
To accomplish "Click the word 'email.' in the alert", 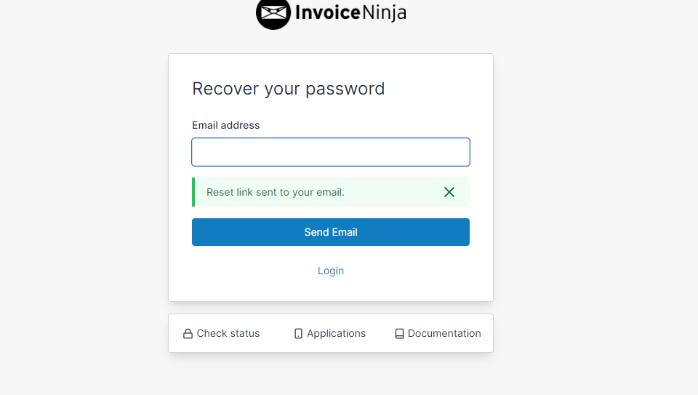I will [x=329, y=192].
